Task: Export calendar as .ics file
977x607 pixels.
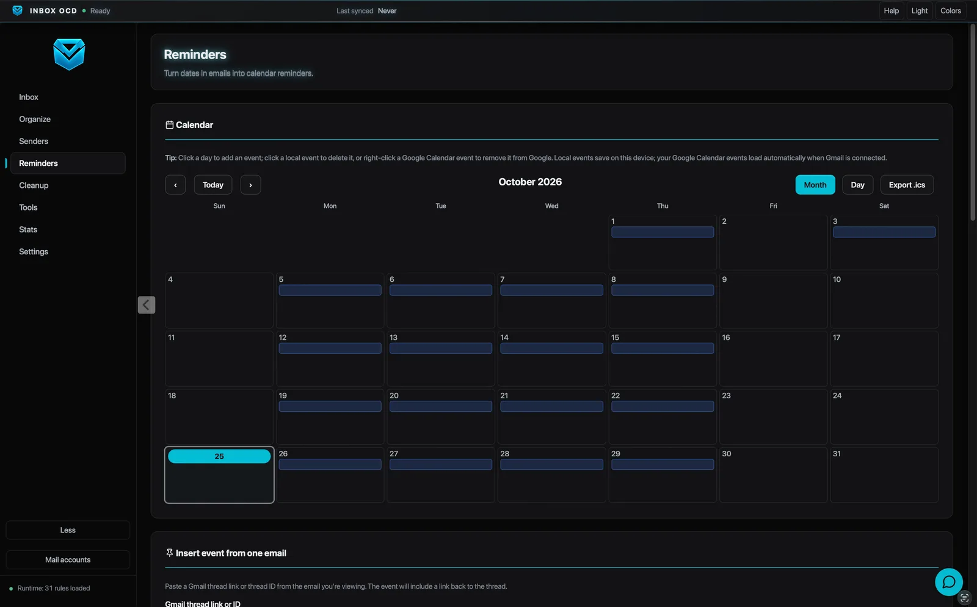Action: pyautogui.click(x=907, y=185)
